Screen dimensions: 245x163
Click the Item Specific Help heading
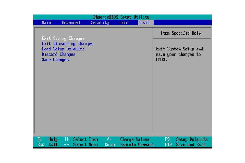tap(181, 33)
